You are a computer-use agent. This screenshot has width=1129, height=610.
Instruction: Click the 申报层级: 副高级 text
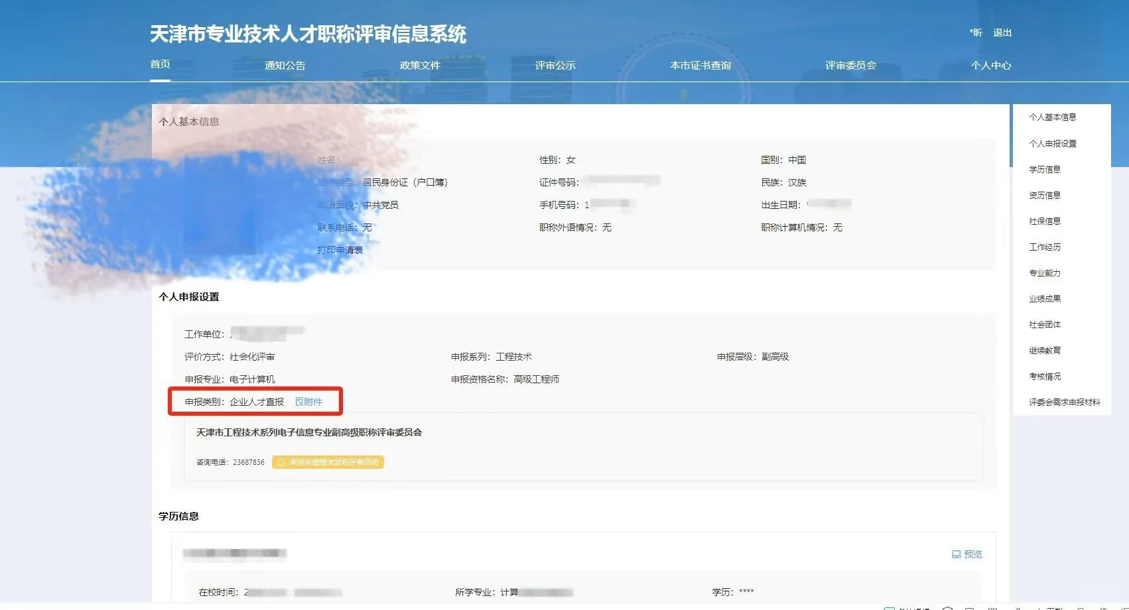pos(753,357)
